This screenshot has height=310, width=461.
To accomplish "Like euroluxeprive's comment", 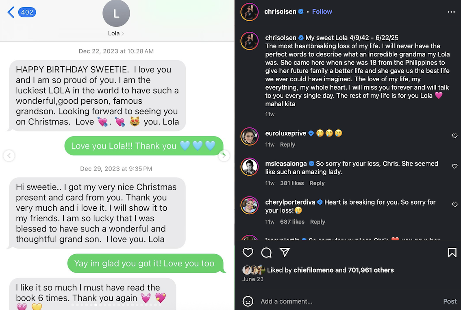I will pyautogui.click(x=454, y=136).
